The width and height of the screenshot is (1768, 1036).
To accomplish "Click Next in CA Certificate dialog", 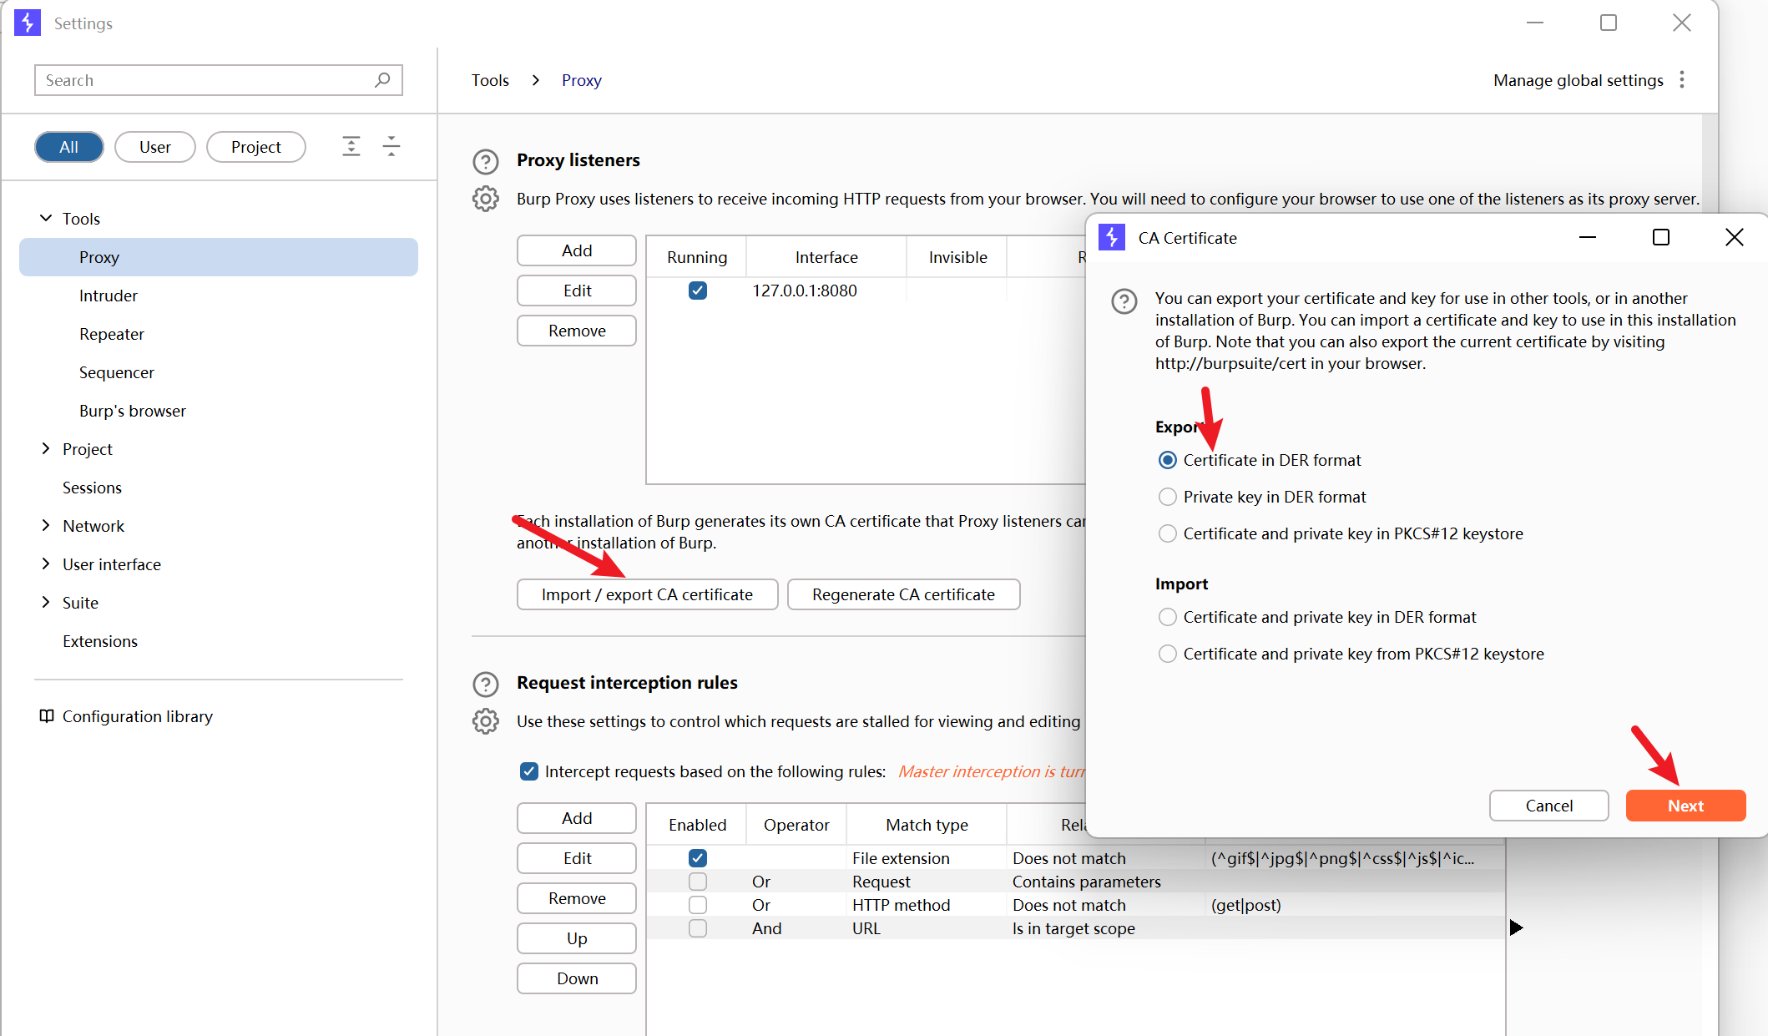I will 1685,806.
